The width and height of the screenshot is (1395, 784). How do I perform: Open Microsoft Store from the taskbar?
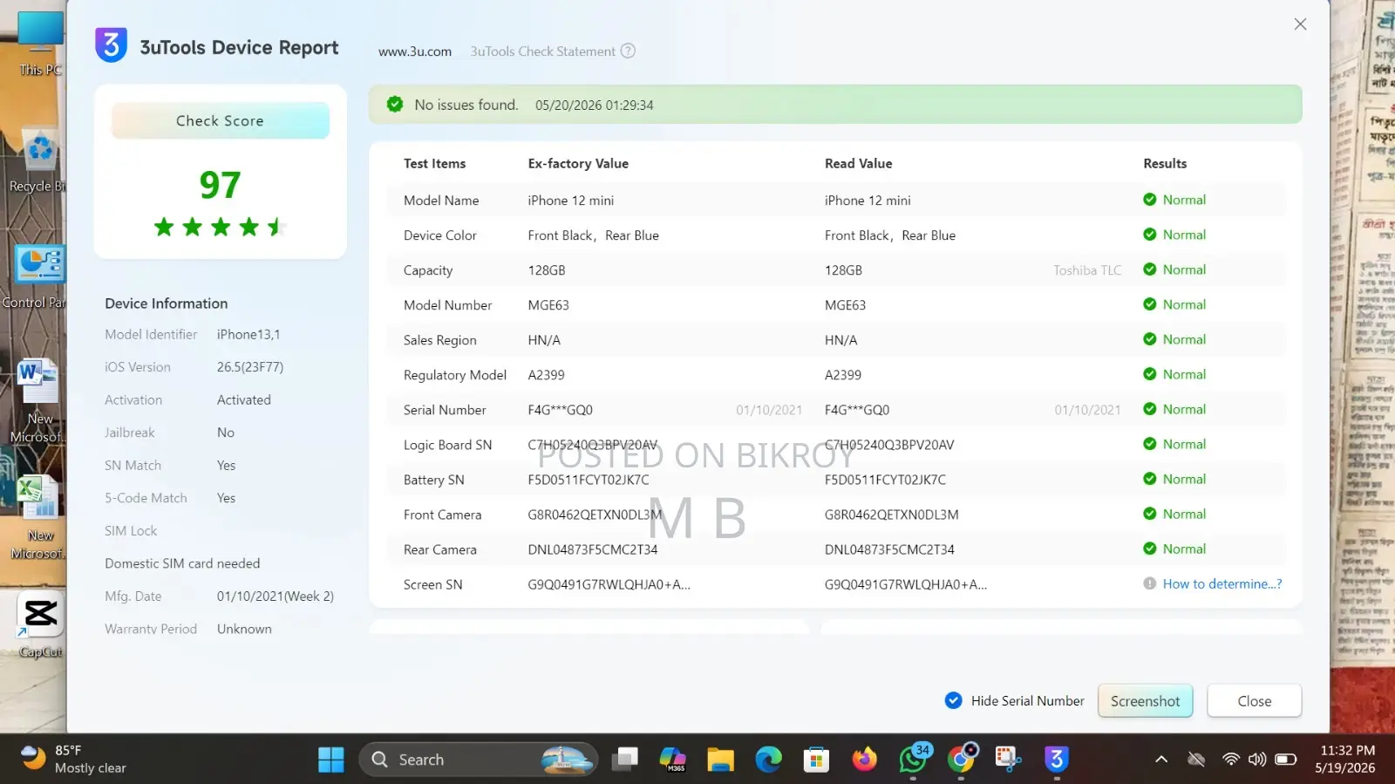coord(816,760)
